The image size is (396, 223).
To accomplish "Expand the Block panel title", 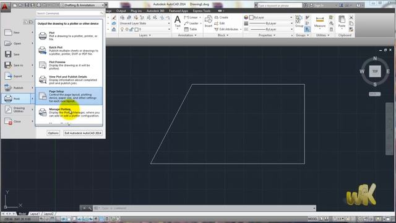I will pyautogui.click(x=223, y=35).
